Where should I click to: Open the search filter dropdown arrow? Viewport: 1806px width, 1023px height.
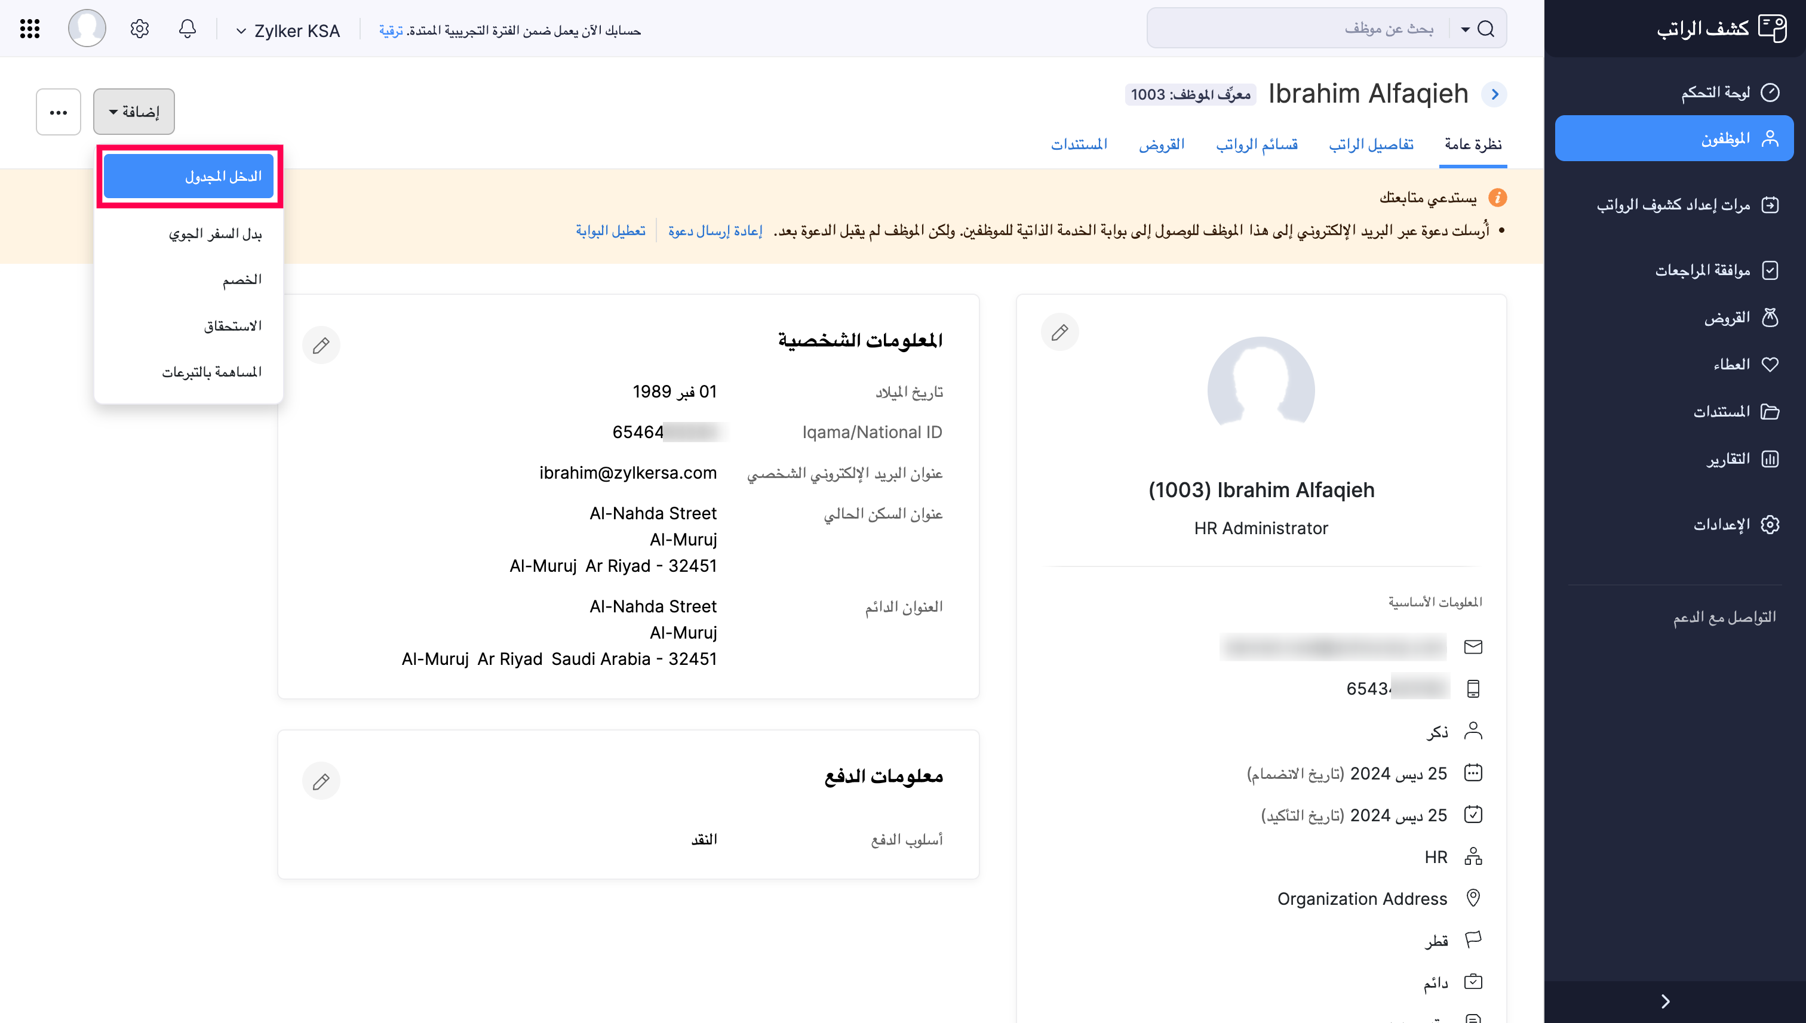click(x=1464, y=28)
